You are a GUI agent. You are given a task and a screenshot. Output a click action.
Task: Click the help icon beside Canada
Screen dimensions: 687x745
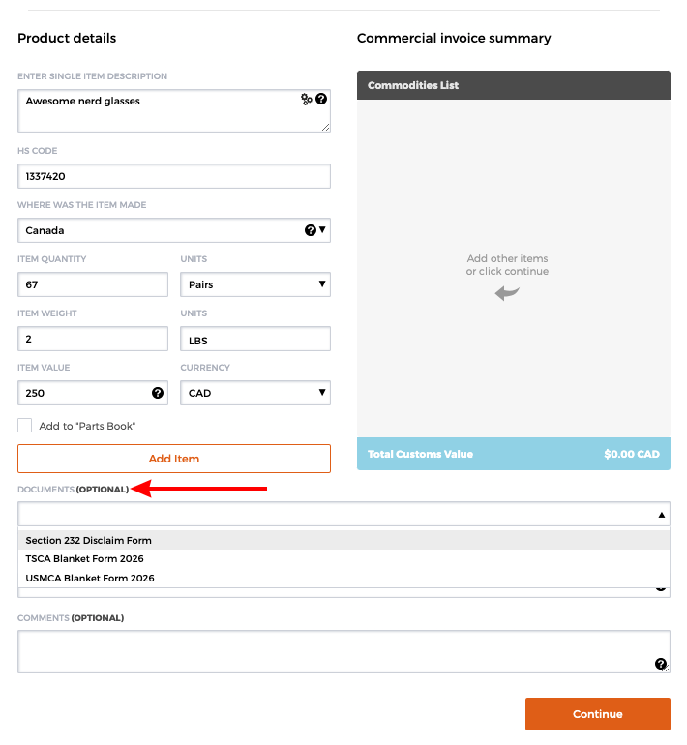point(310,230)
